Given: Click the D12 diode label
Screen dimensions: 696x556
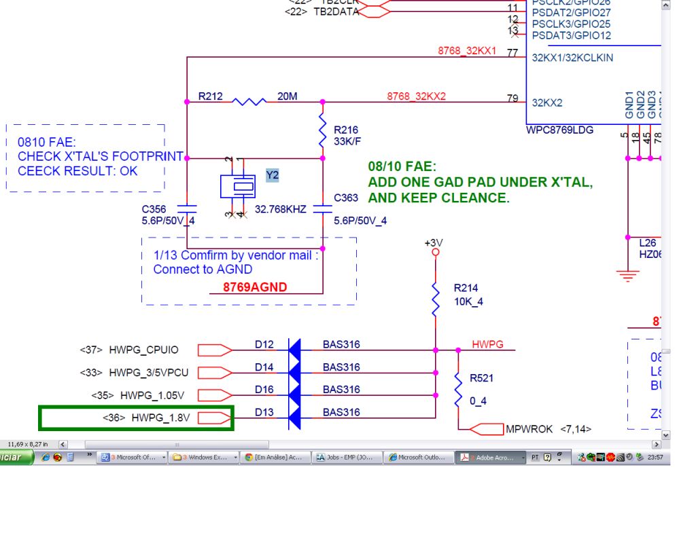Looking at the screenshot, I should click(x=264, y=344).
